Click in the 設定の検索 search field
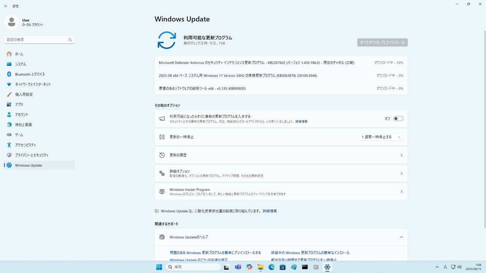 click(39, 39)
